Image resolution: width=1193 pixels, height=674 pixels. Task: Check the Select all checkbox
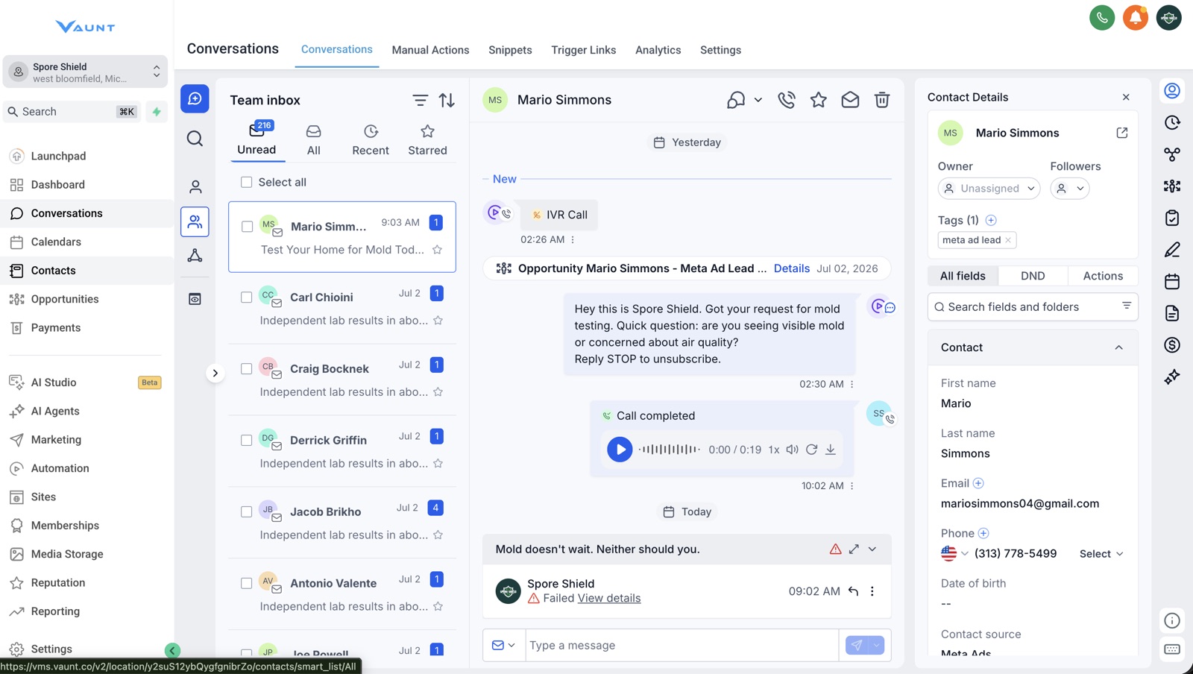pyautogui.click(x=247, y=182)
